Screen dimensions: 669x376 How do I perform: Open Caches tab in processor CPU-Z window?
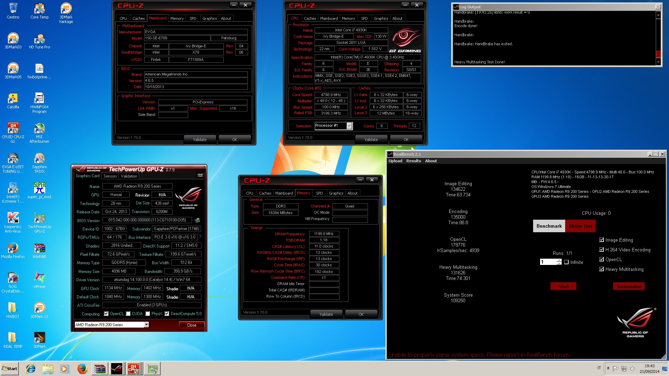coord(310,18)
